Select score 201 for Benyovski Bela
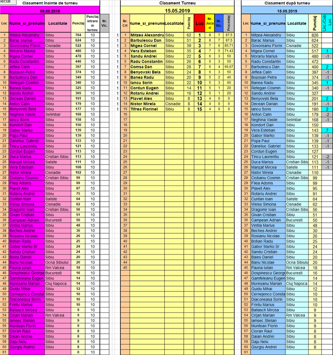 point(315,99)
